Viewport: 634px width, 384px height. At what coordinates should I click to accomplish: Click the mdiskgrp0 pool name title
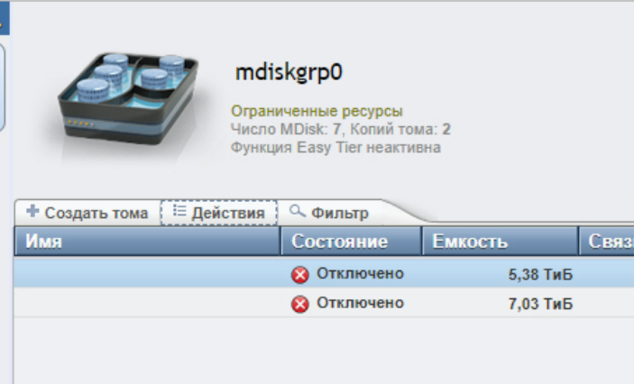pyautogui.click(x=289, y=73)
